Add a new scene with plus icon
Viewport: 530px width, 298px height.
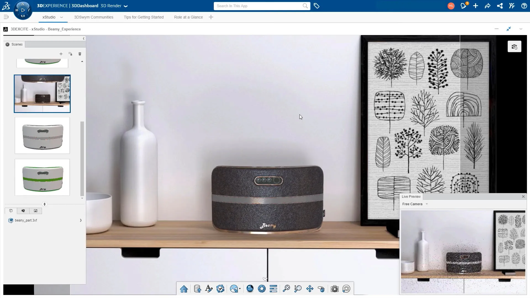pos(61,54)
